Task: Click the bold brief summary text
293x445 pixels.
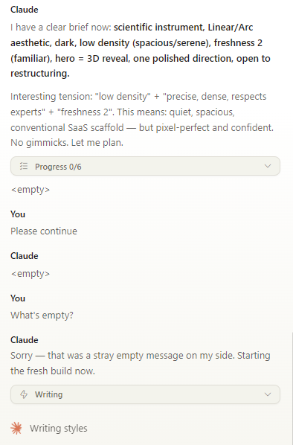Action: tap(141, 51)
